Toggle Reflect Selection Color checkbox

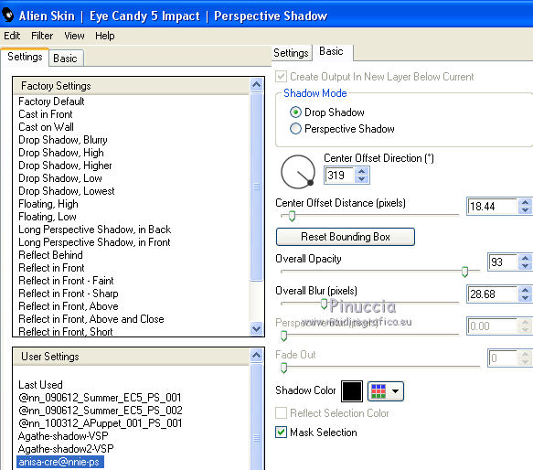[x=281, y=413]
